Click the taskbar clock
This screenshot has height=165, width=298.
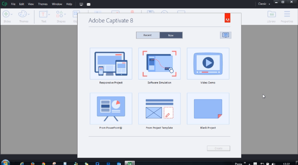pyautogui.click(x=287, y=164)
